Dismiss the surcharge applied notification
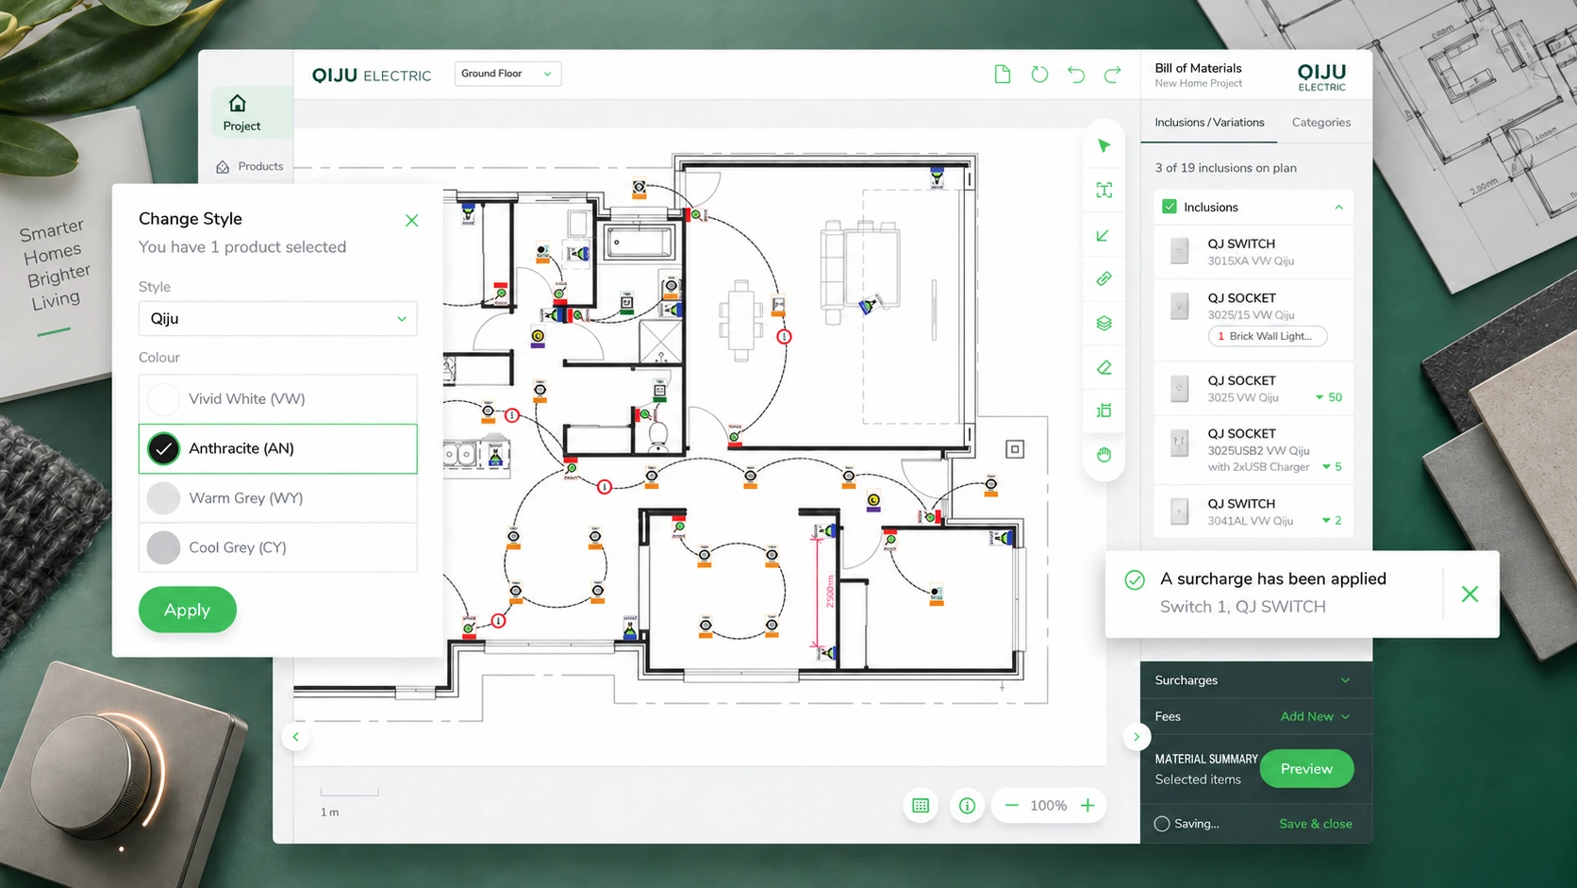 [x=1469, y=594]
